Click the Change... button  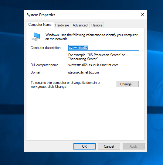click(x=127, y=84)
